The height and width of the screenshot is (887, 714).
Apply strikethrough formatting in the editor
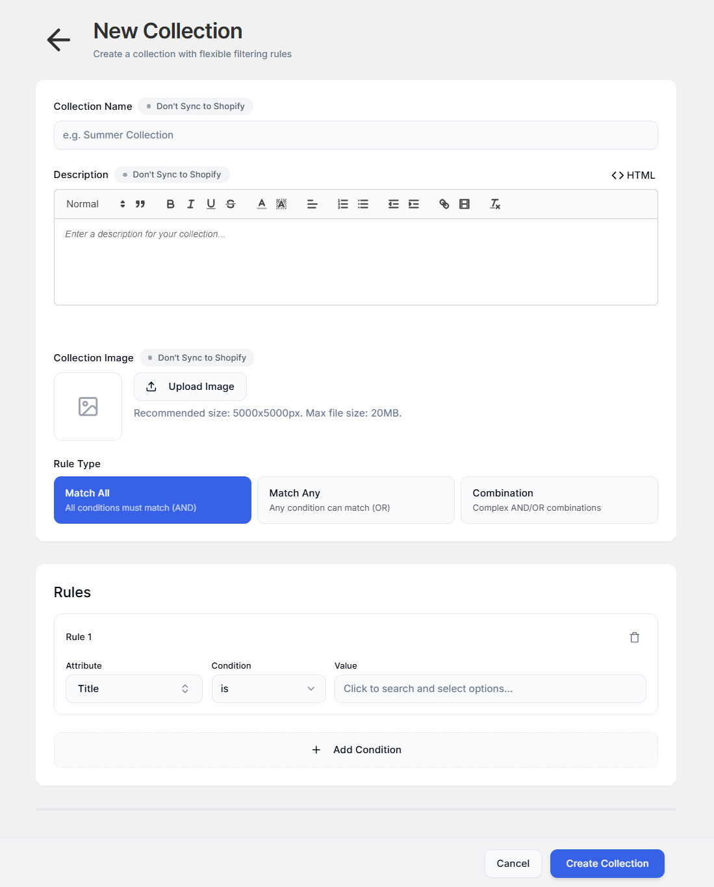[x=231, y=203]
